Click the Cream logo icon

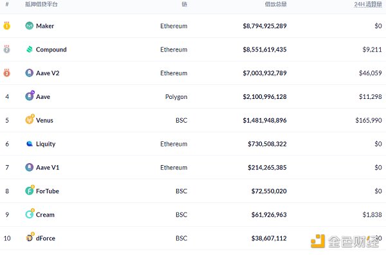[30, 214]
